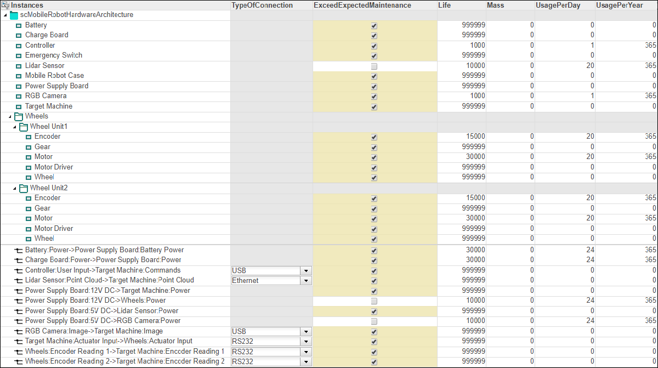The height and width of the screenshot is (368, 658).
Task: Collapse the Wheel Unit2 tree node
Action: (x=15, y=189)
